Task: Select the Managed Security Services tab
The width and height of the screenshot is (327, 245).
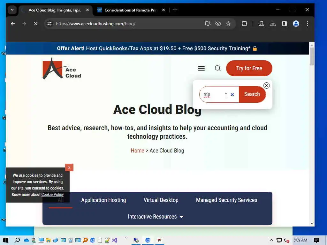Action: tap(227, 200)
